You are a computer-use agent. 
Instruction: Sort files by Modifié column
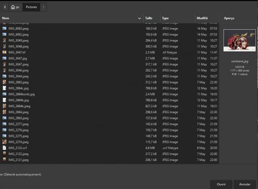tap(202, 18)
